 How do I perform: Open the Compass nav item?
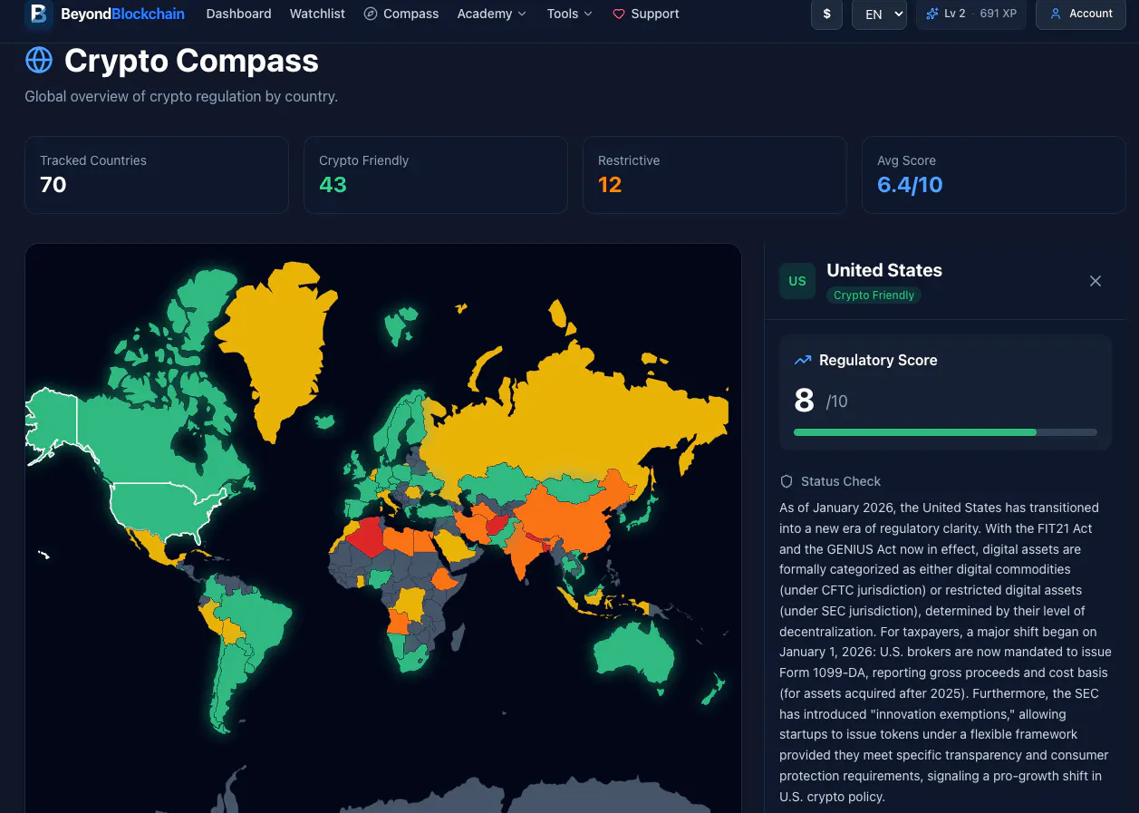pos(401,14)
